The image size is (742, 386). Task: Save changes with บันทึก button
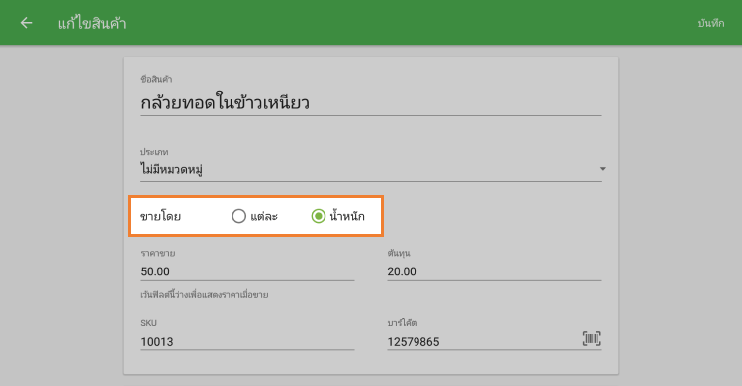pos(710,23)
